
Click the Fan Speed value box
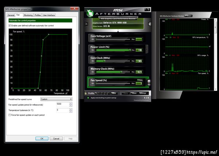tap(139, 83)
